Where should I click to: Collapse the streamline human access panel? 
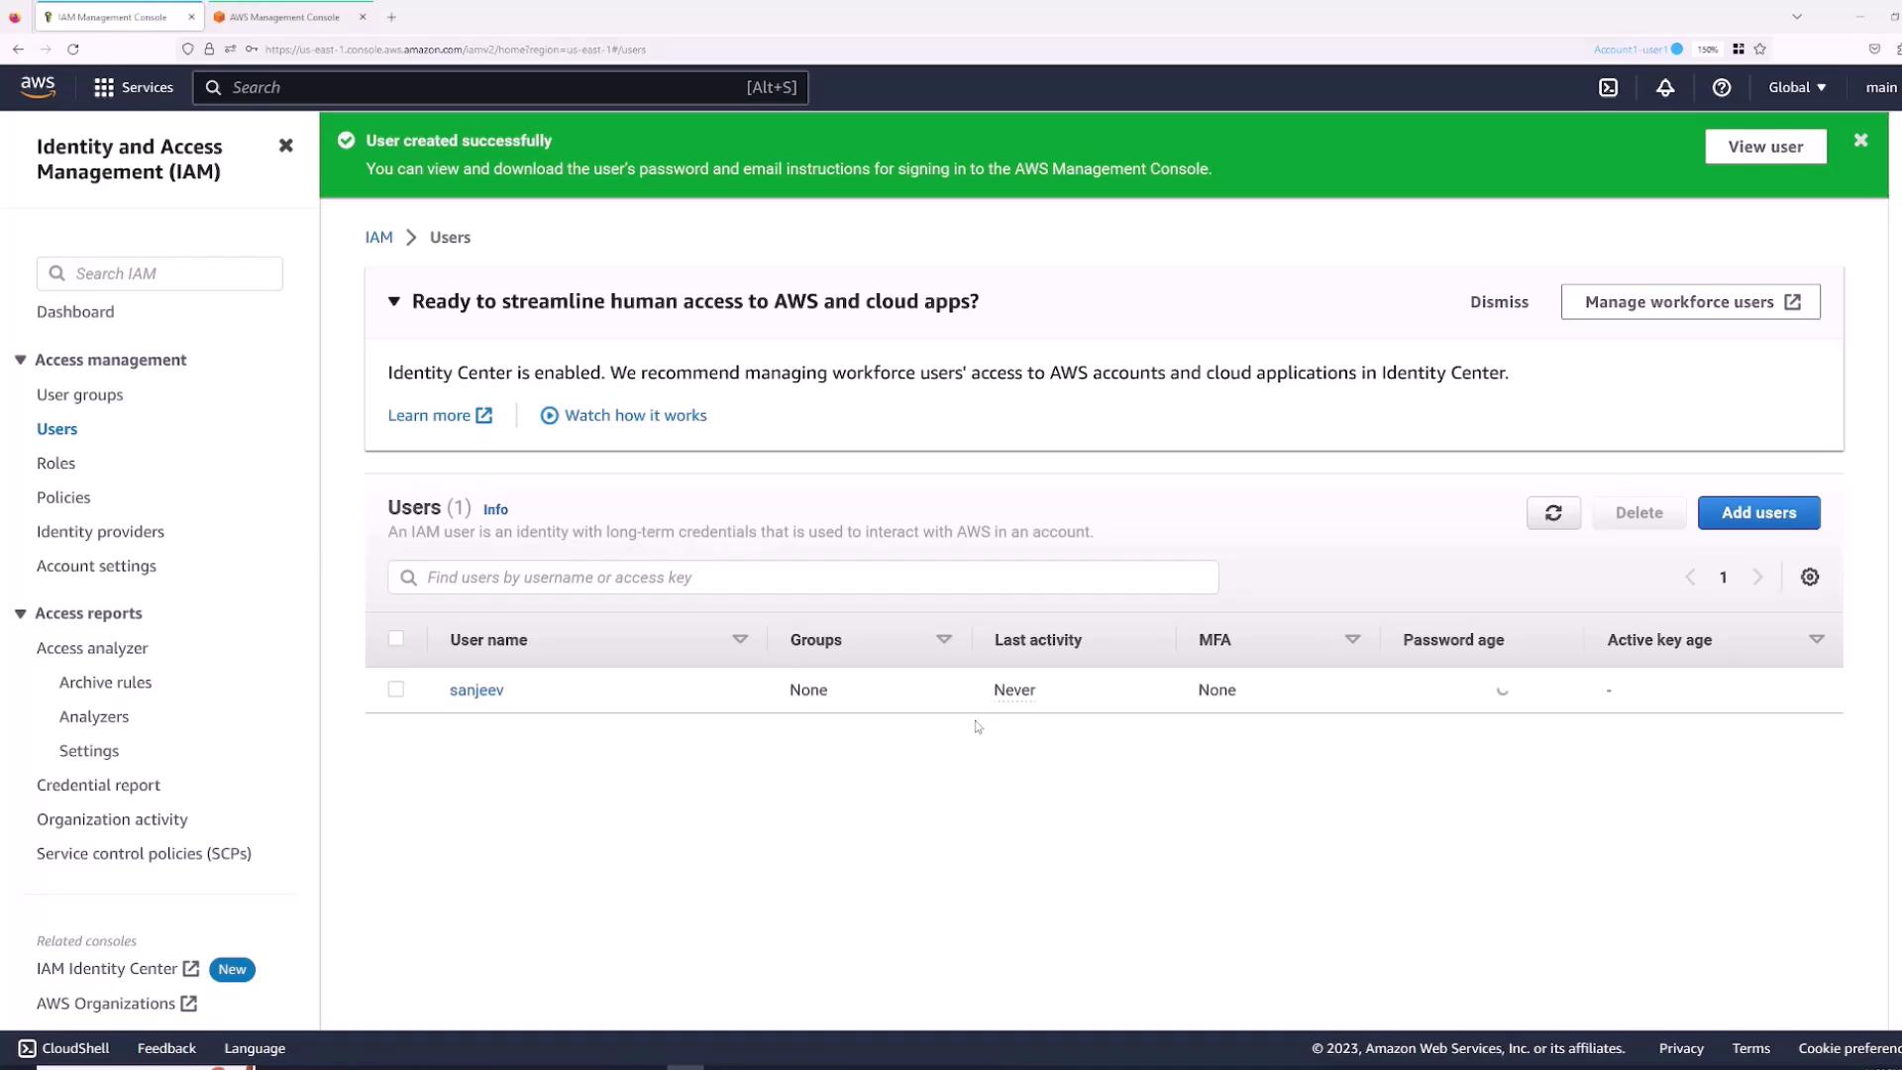tap(394, 301)
